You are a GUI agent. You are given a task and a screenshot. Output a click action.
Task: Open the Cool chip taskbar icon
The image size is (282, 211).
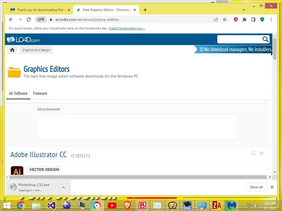tap(187, 206)
